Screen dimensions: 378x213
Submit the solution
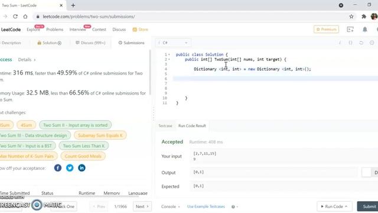(x=368, y=206)
